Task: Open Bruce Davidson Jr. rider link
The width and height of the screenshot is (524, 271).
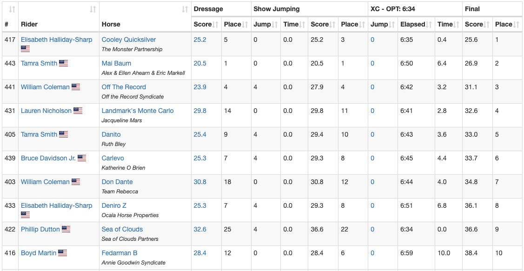Action: tap(48, 158)
